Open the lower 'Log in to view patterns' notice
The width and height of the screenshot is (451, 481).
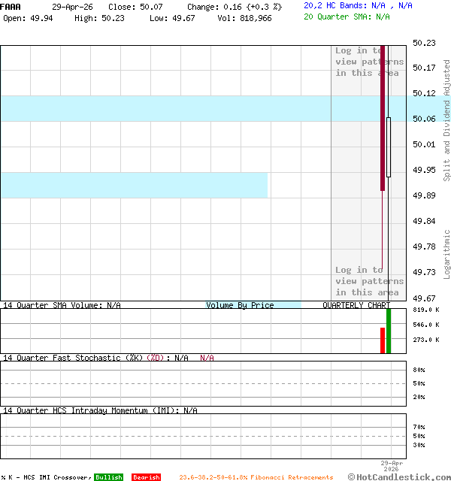pyautogui.click(x=369, y=281)
